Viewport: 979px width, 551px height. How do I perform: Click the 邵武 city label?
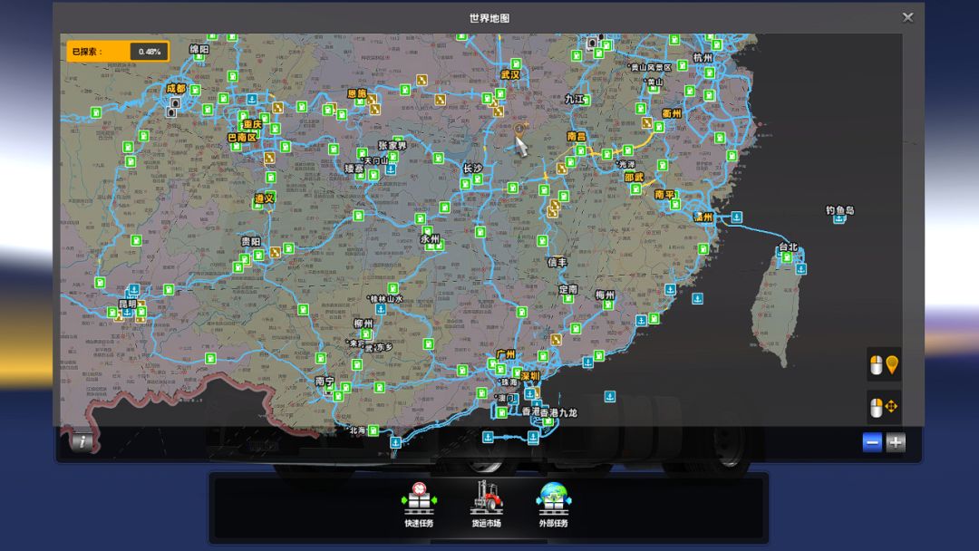634,178
